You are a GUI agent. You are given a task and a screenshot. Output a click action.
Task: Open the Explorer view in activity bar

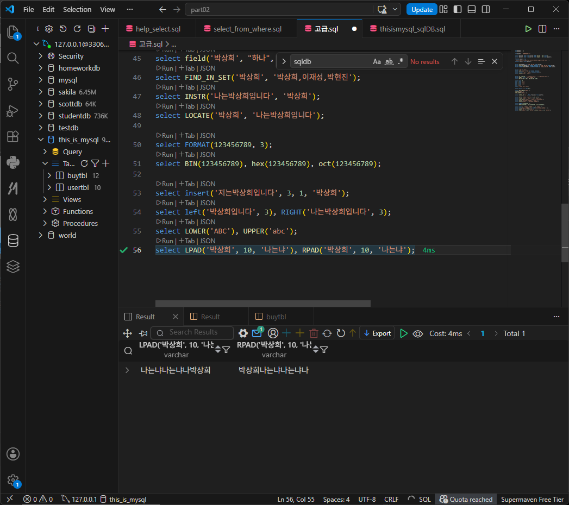click(x=13, y=32)
